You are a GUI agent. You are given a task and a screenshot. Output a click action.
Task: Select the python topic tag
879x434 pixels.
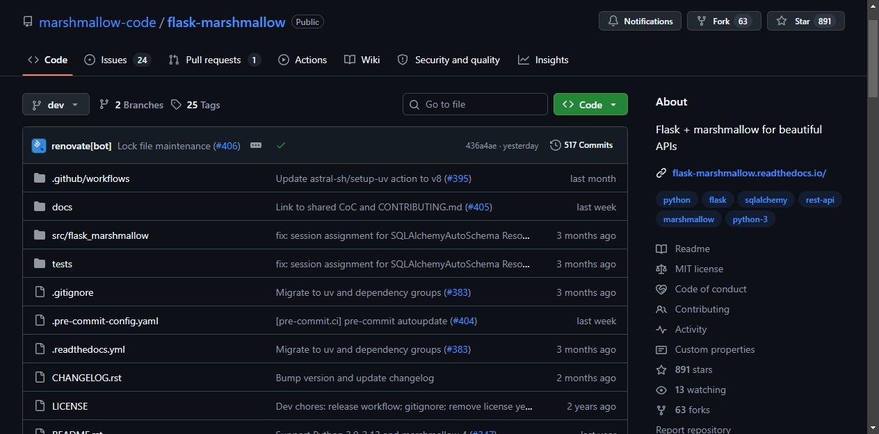[677, 200]
